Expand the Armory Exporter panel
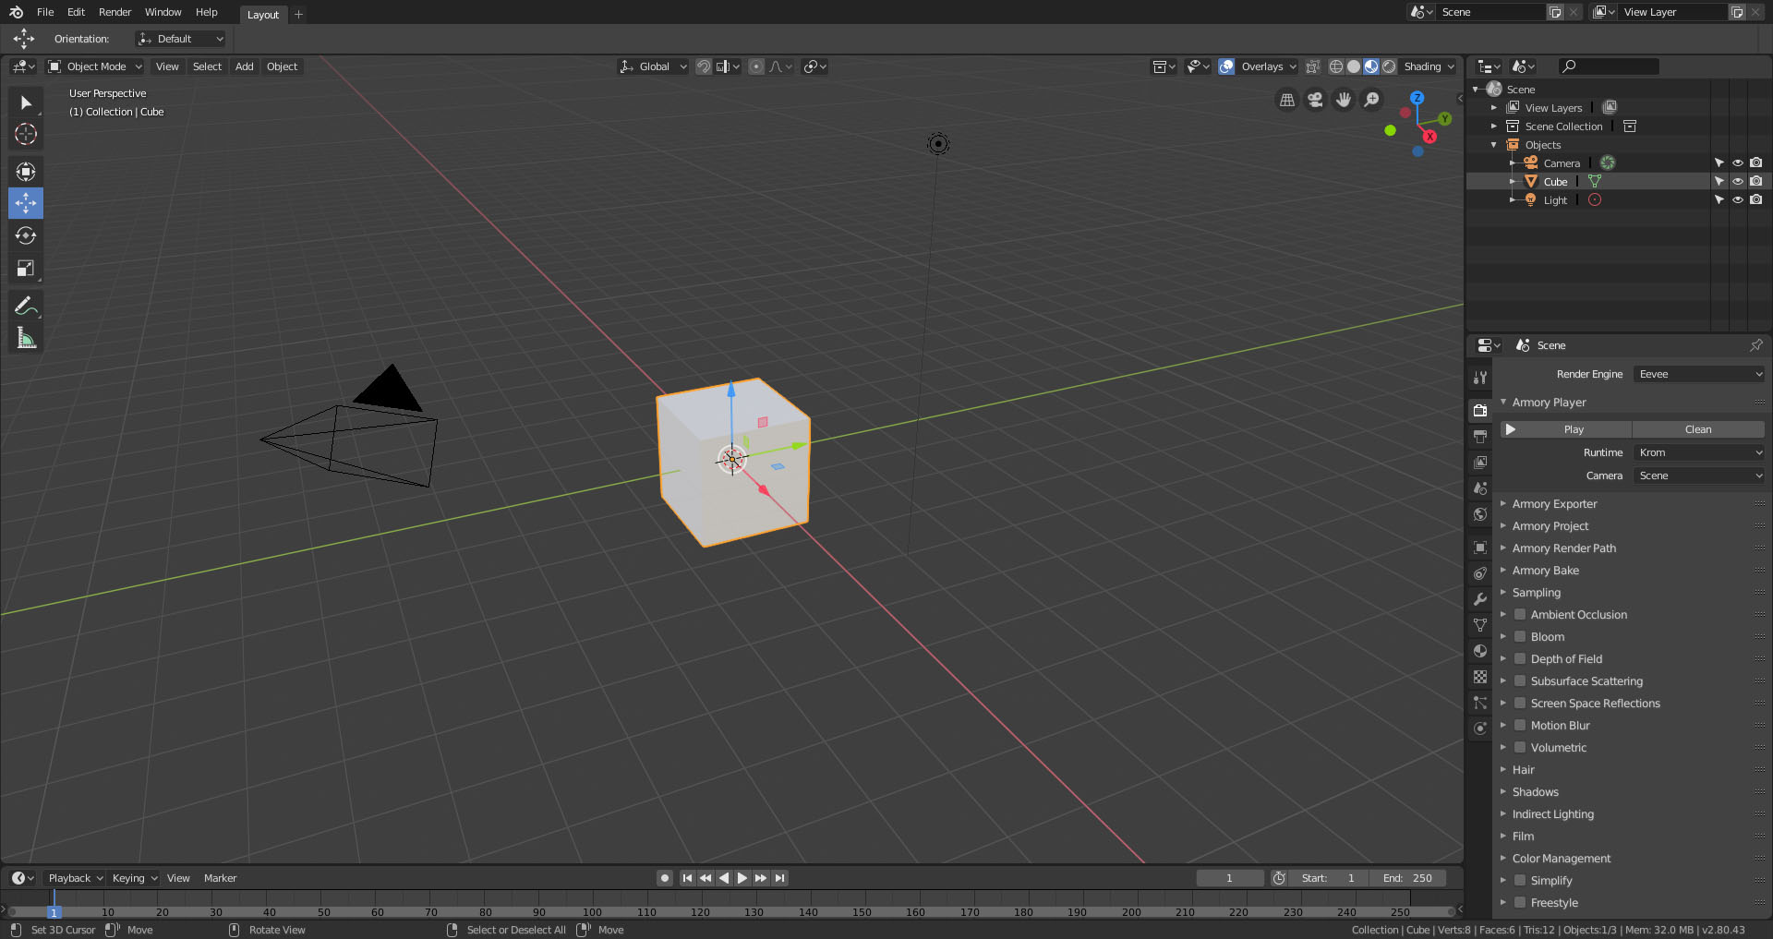This screenshot has width=1773, height=939. tap(1554, 504)
